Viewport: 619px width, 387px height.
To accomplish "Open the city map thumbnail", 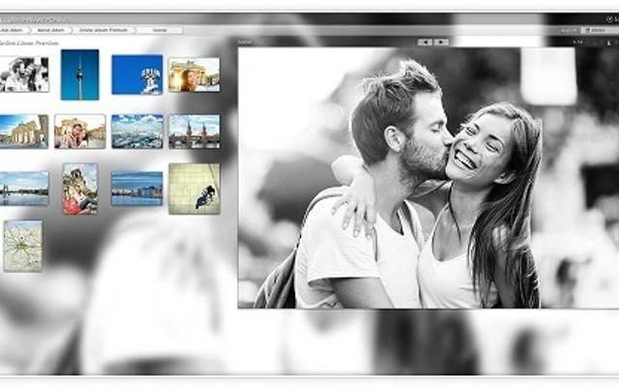I will point(23,246).
